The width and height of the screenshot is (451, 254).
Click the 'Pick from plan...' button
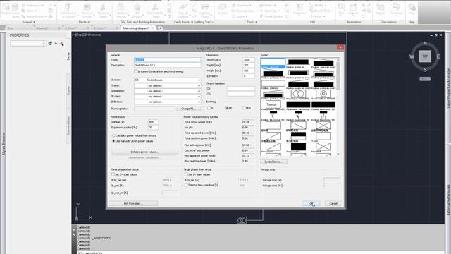133,203
